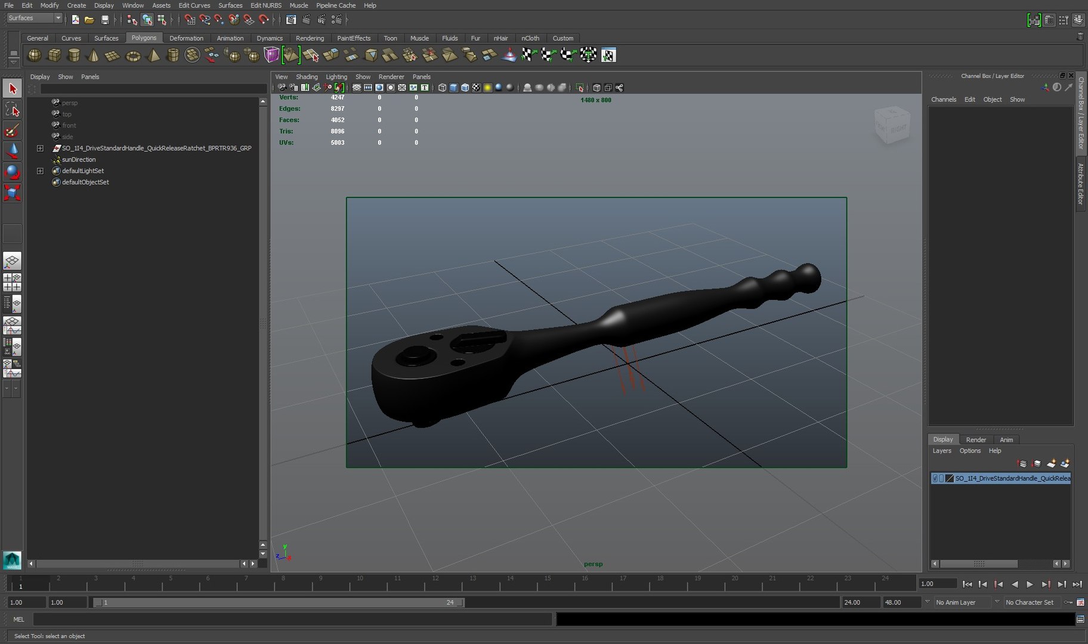Viewport: 1088px width, 644px height.
Task: Open the Create menu
Action: 76,5
